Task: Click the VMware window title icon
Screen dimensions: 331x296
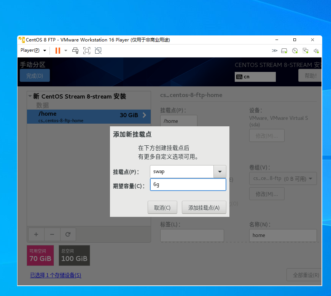Action: click(22, 40)
